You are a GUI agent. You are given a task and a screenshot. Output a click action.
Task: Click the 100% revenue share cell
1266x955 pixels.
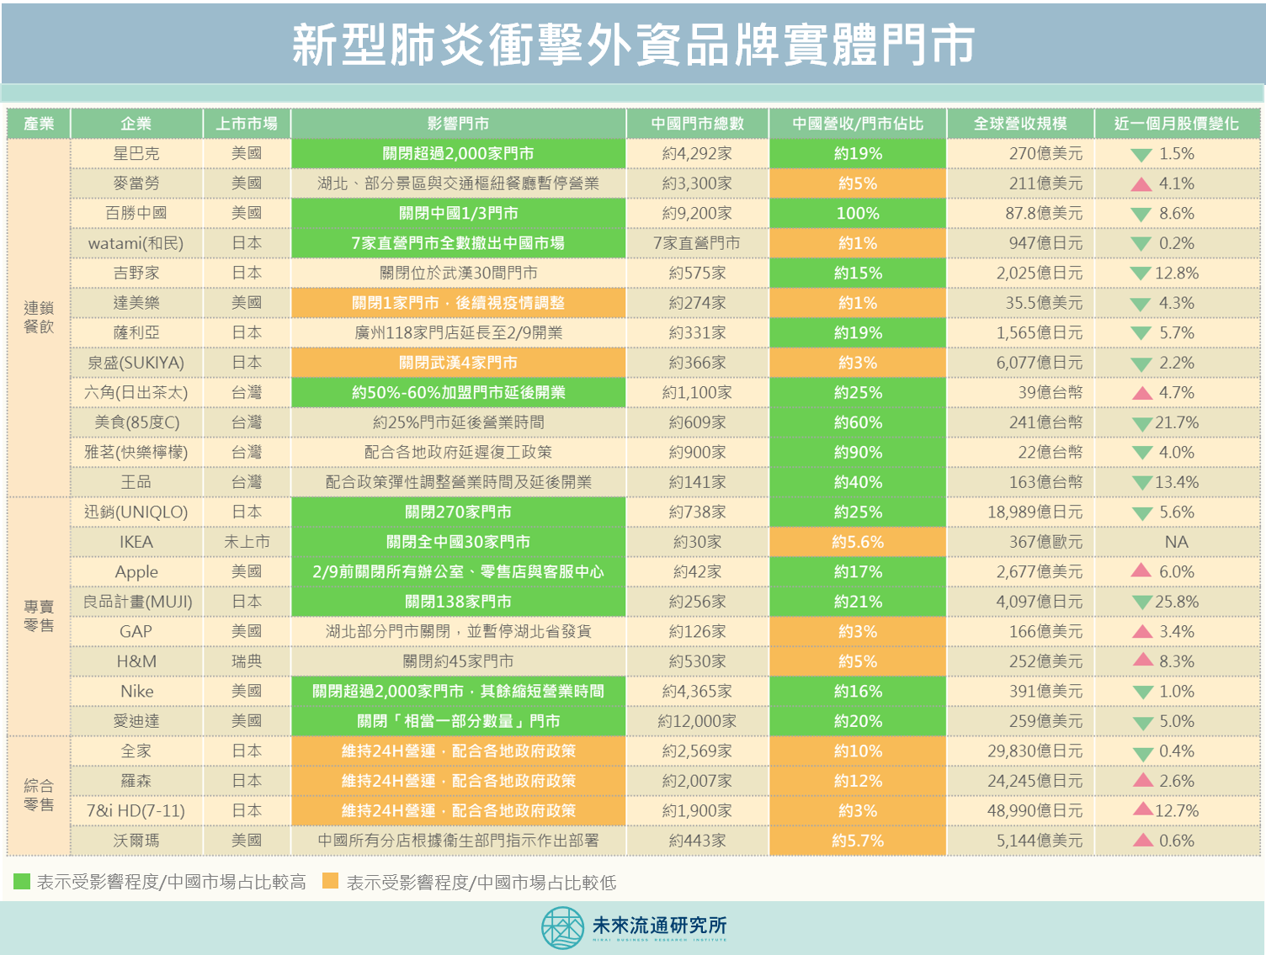[x=858, y=214]
